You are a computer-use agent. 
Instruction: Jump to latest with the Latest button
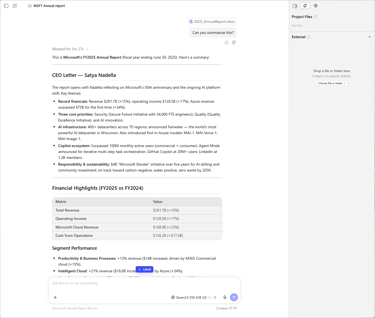point(145,269)
